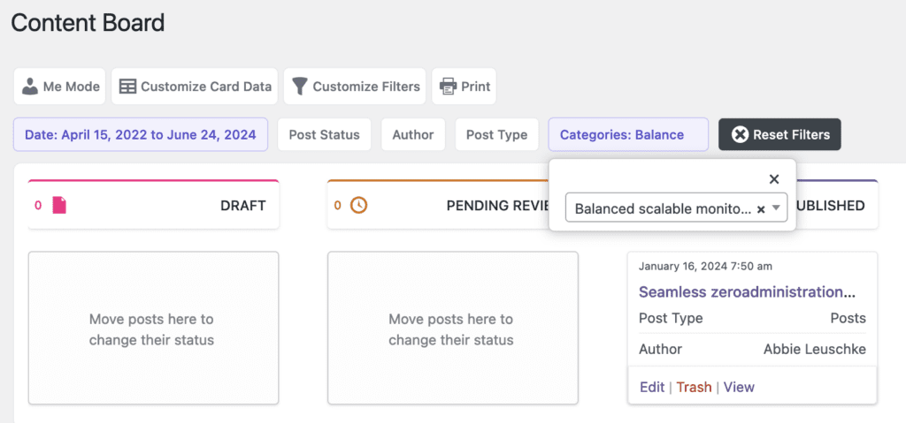This screenshot has width=906, height=423.
Task: Click the Draft column page icon
Action: pyautogui.click(x=59, y=206)
